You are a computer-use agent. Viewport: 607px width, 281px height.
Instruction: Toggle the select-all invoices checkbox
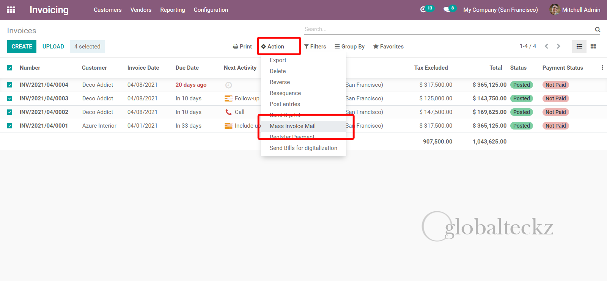[10, 68]
